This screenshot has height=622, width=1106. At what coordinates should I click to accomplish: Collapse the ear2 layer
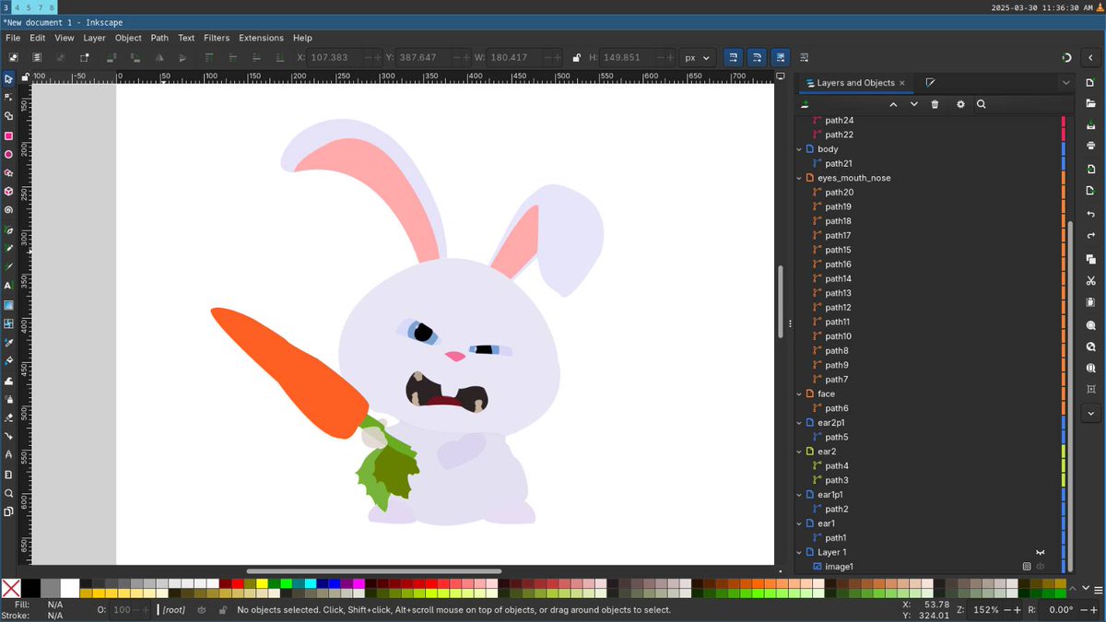(799, 452)
